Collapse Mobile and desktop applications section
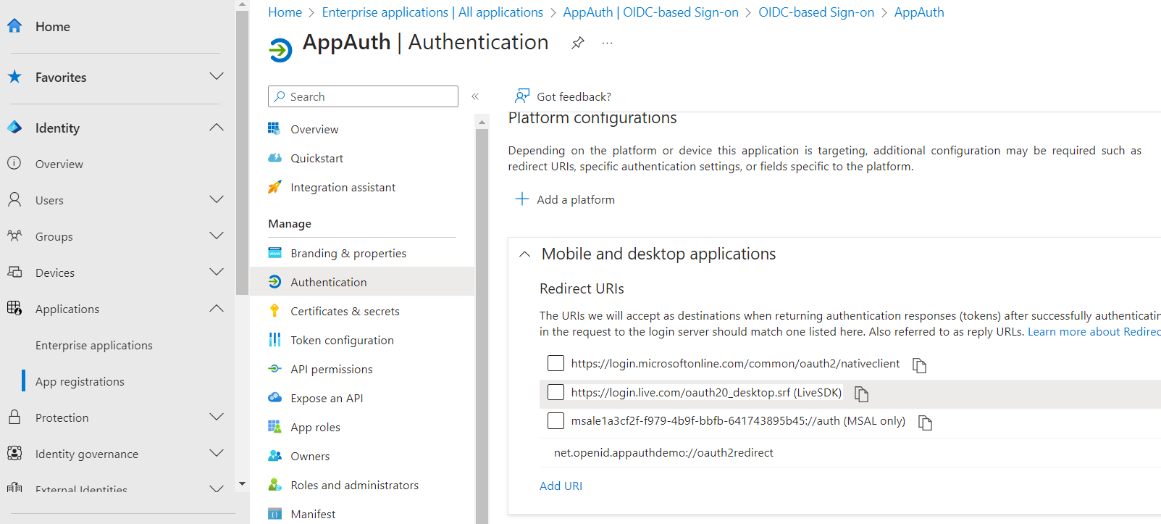 (x=524, y=254)
